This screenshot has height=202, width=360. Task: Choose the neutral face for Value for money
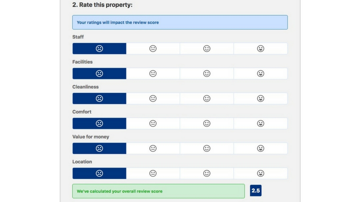point(153,149)
